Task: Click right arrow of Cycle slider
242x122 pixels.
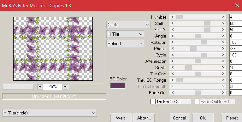Action: click(223, 55)
